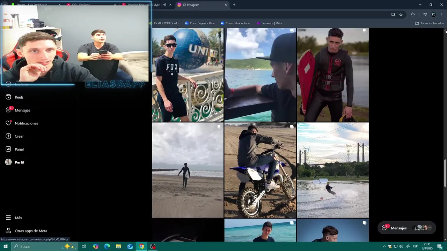Open network status tray icon
This screenshot has height=251, width=447.
point(396,246)
